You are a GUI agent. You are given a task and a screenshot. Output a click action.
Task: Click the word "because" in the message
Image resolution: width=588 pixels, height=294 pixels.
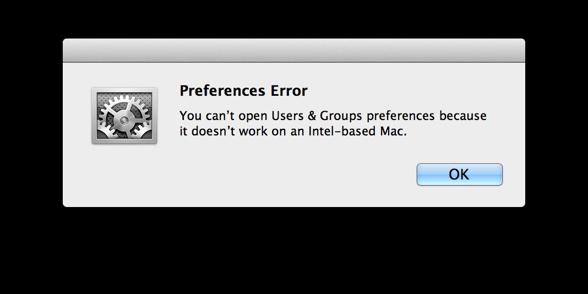click(463, 116)
